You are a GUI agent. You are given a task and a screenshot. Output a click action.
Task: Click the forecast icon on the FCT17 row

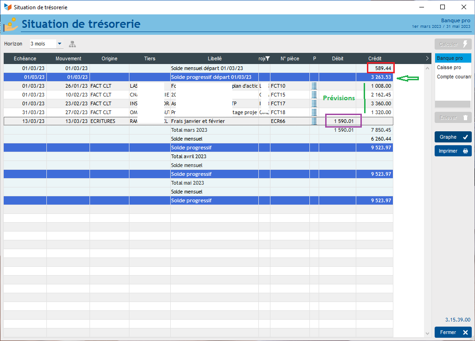pyautogui.click(x=314, y=103)
